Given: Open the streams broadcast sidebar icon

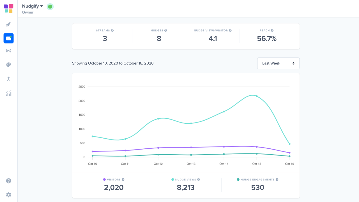Looking at the screenshot, I should (x=8, y=51).
